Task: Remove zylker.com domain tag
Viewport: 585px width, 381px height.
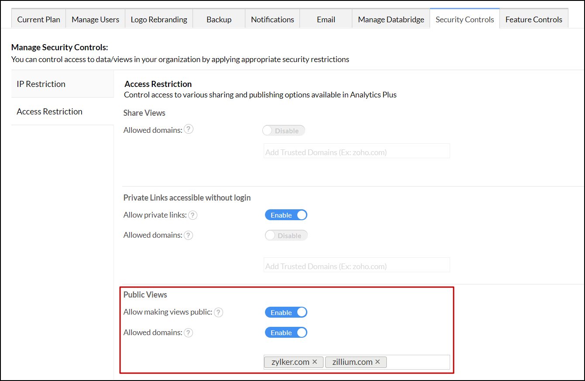Action: click(315, 362)
